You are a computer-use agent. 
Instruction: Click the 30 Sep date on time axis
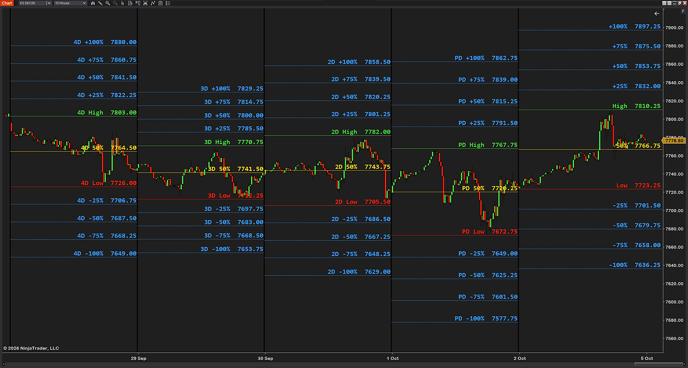pos(265,358)
